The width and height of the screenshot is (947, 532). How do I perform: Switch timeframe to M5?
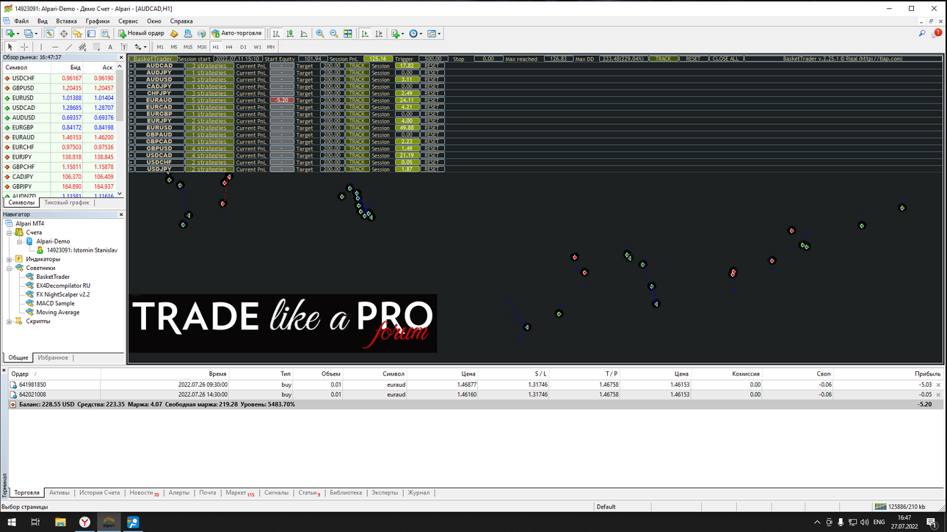click(174, 47)
